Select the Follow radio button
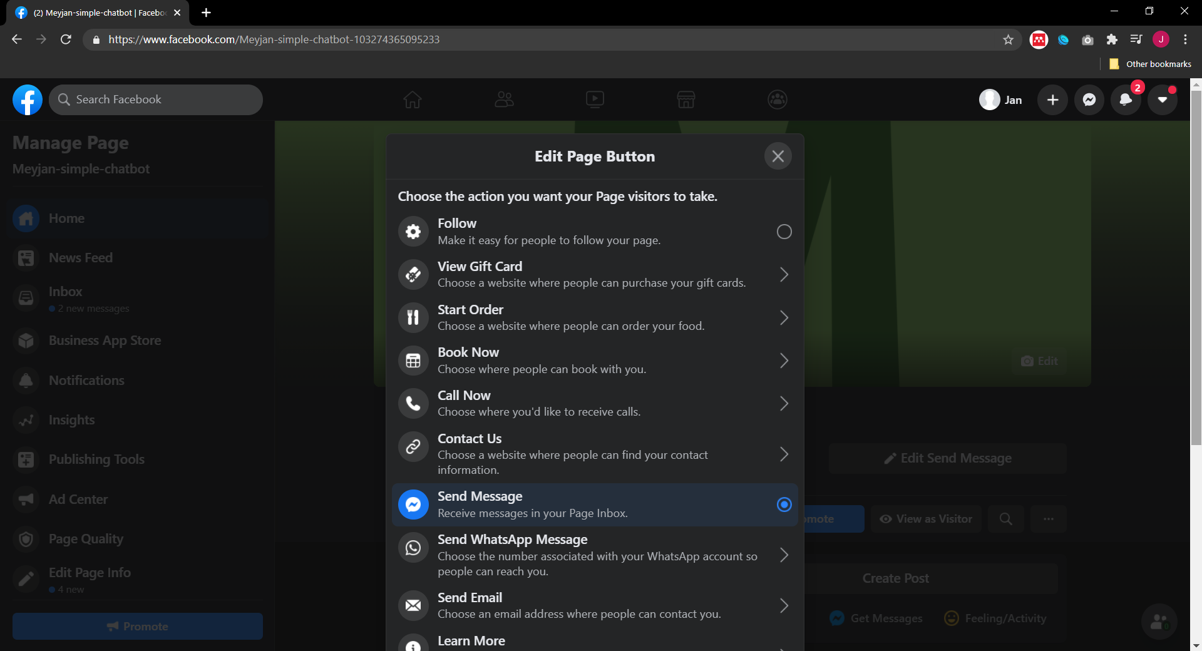This screenshot has width=1202, height=651. [x=784, y=232]
